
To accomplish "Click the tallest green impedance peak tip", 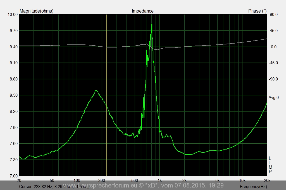I will [152, 24].
